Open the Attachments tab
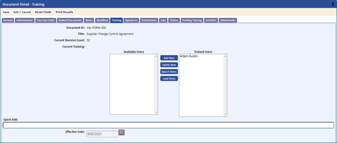Screen dimensions: 337x143 [228, 20]
